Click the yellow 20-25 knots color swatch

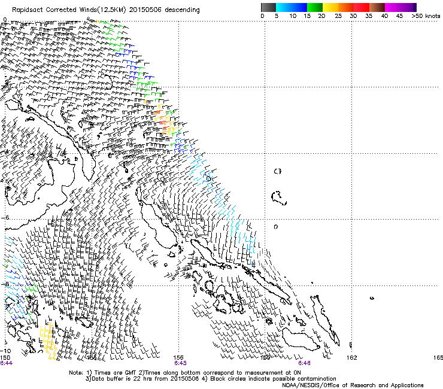pyautogui.click(x=330, y=7)
